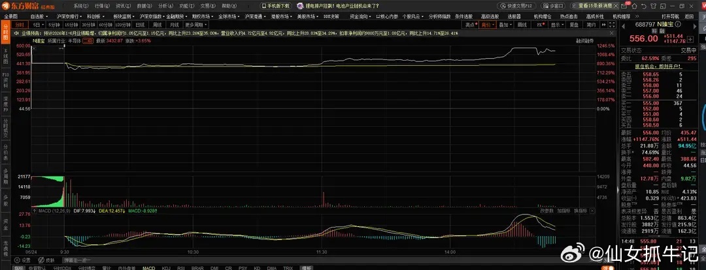Click the 加指标 link
The height and width of the screenshot is (270, 706).
[x=563, y=210]
